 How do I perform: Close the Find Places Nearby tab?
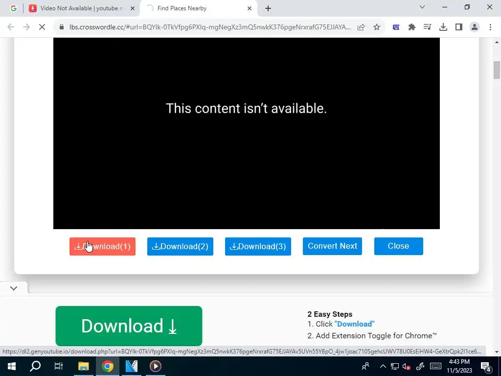[250, 9]
